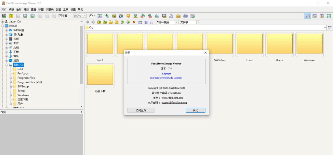The image size is (333, 155).
Task: Open the settings icon with green checkmark
Action: (x=193, y=16)
